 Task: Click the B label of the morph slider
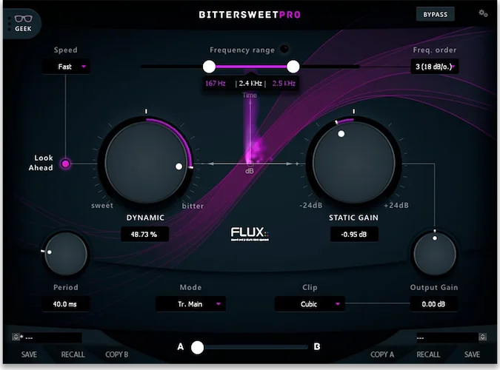316,346
